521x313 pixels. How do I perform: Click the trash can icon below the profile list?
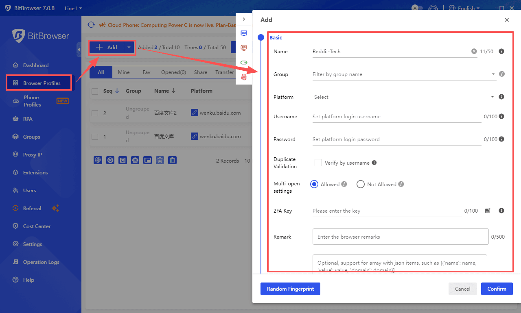(173, 160)
